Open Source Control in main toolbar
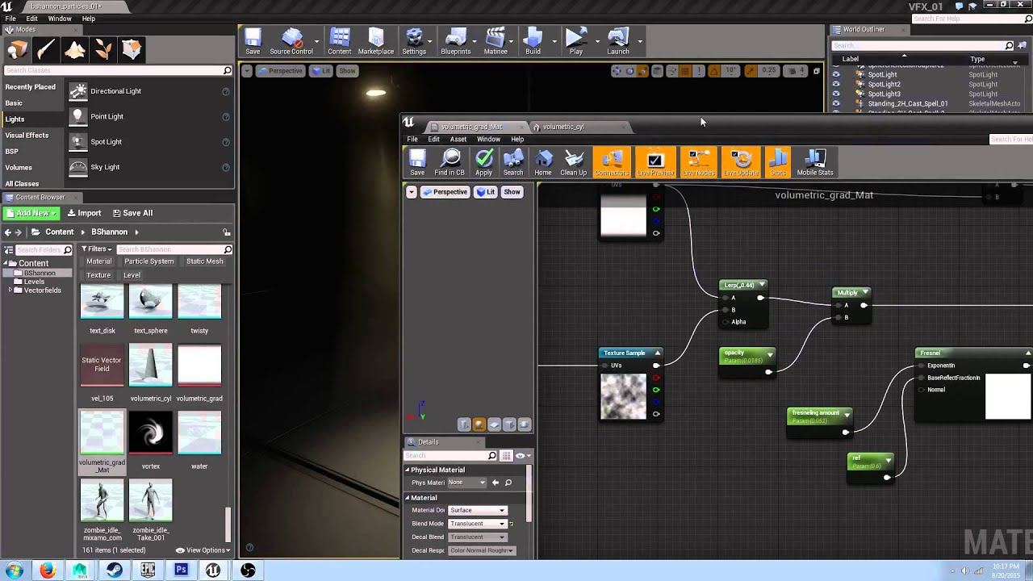 pos(291,42)
